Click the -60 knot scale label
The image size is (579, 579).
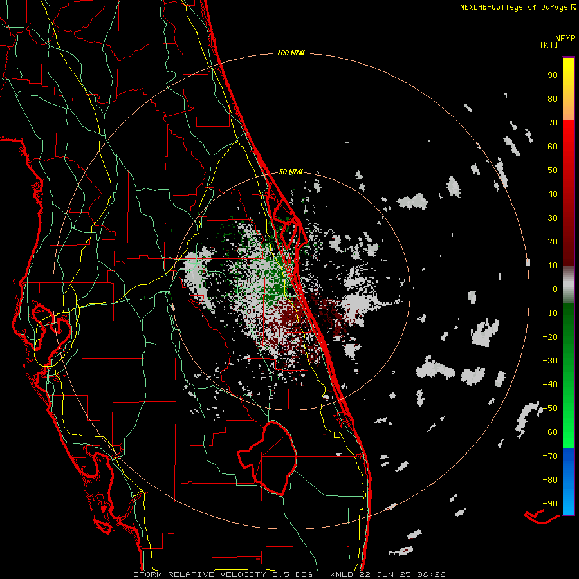[x=550, y=432]
